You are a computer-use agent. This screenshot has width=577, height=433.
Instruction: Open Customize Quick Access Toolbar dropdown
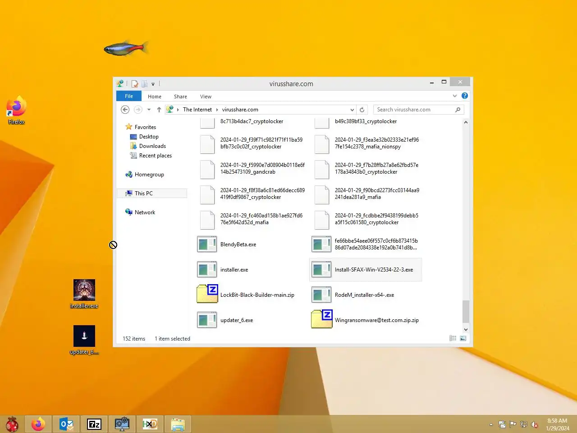[153, 84]
